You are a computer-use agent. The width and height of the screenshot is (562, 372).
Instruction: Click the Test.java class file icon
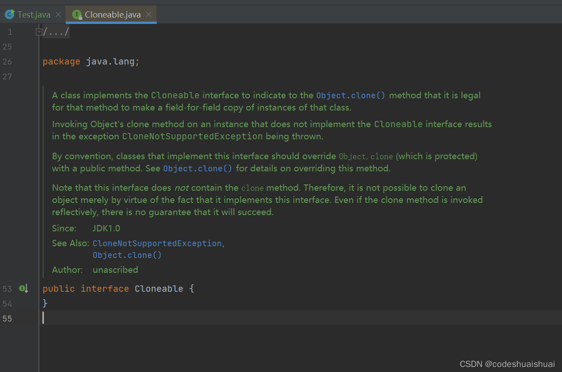(x=9, y=14)
